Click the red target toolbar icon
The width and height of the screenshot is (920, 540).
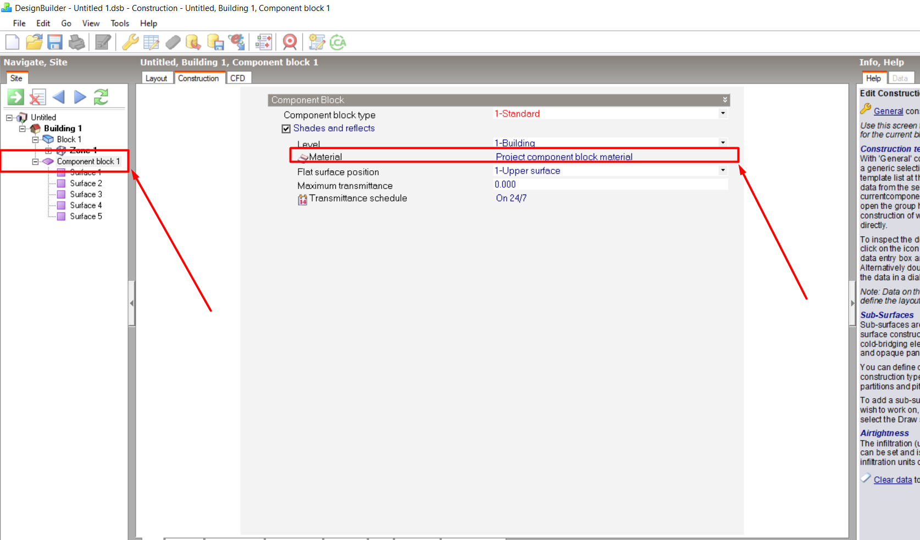[x=290, y=42]
